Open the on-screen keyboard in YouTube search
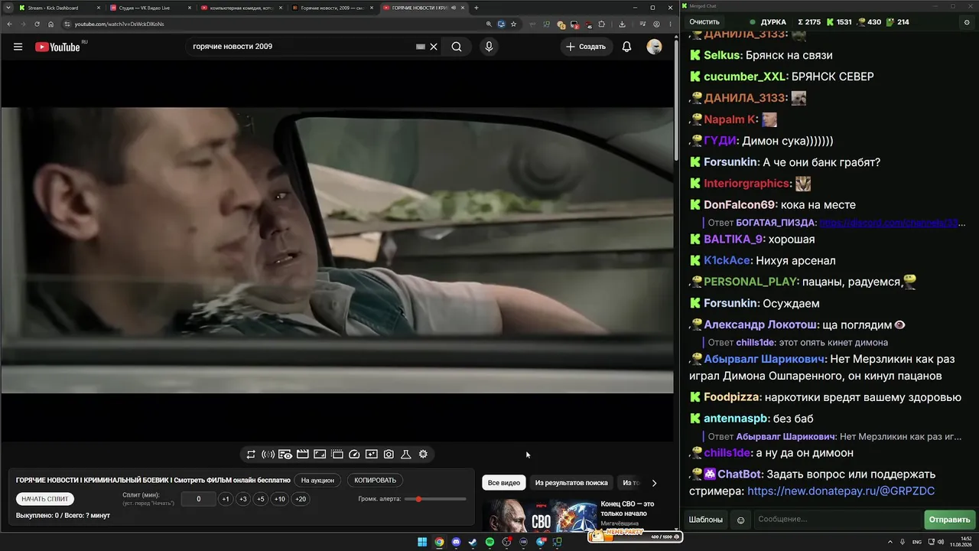 pyautogui.click(x=420, y=47)
